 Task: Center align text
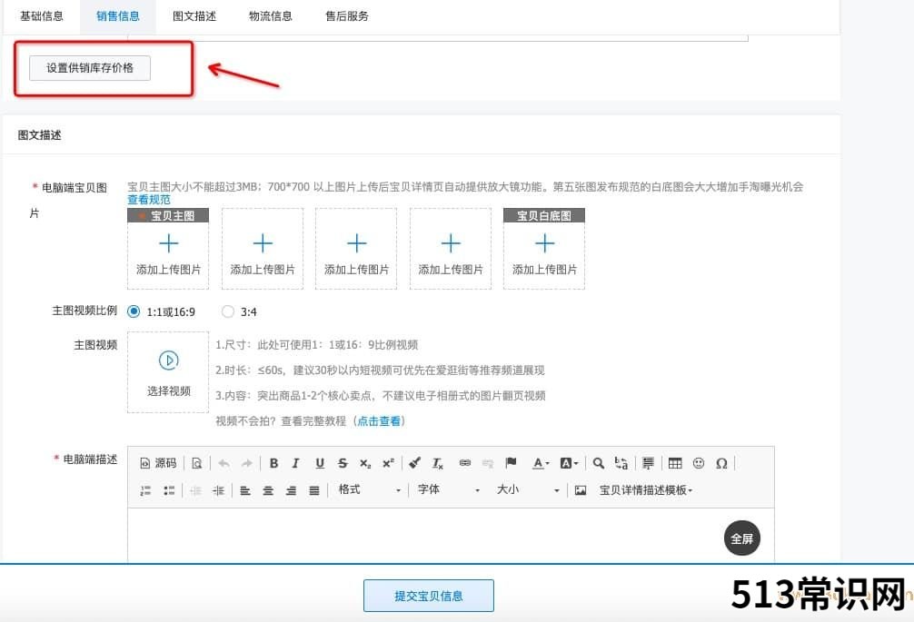pos(268,490)
